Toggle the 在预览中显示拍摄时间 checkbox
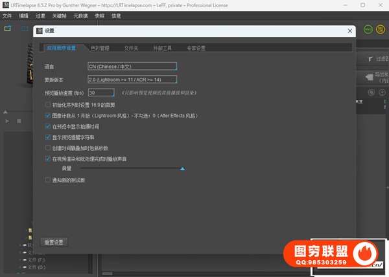389x277 pixels. click(x=47, y=126)
